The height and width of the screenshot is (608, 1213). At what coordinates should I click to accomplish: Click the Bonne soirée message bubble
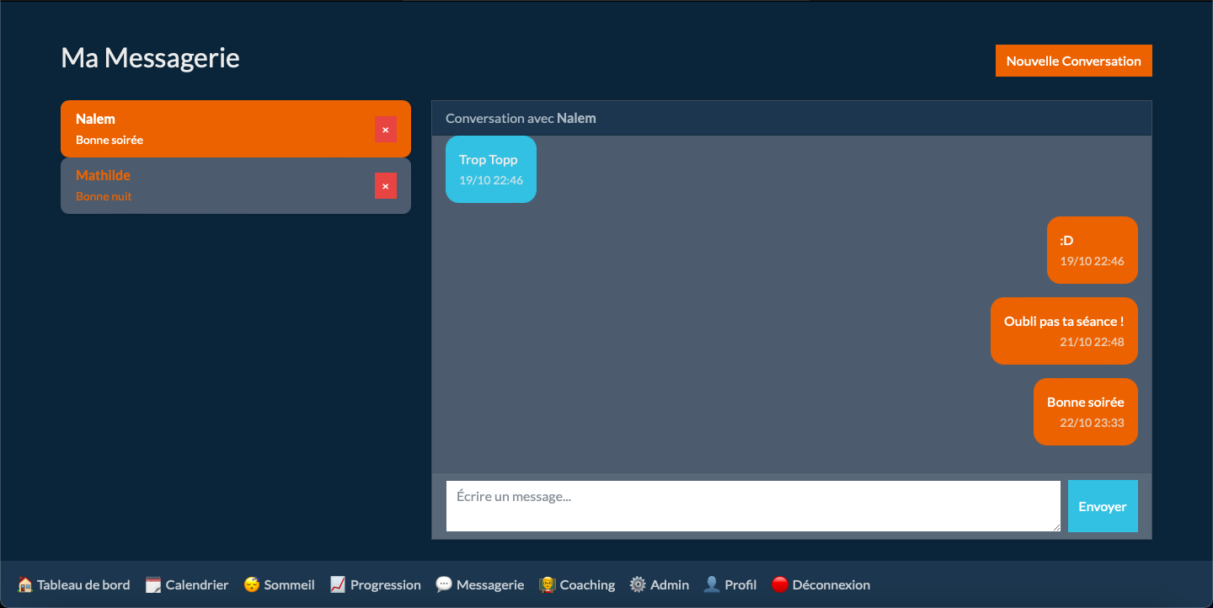click(1085, 412)
